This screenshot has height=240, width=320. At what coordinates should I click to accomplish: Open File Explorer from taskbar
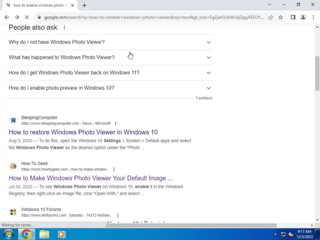(44, 234)
